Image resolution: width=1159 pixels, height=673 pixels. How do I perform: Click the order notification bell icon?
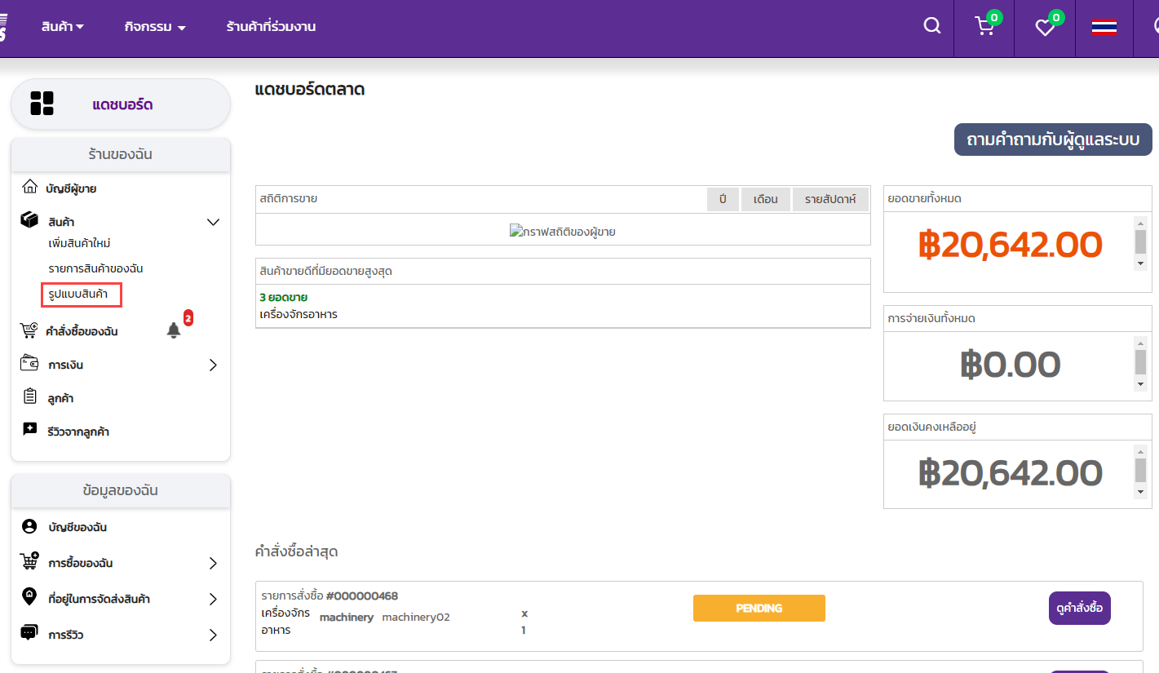tap(174, 330)
